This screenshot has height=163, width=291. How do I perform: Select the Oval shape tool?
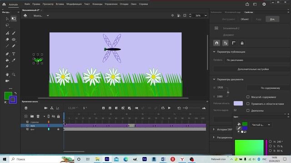(14, 39)
